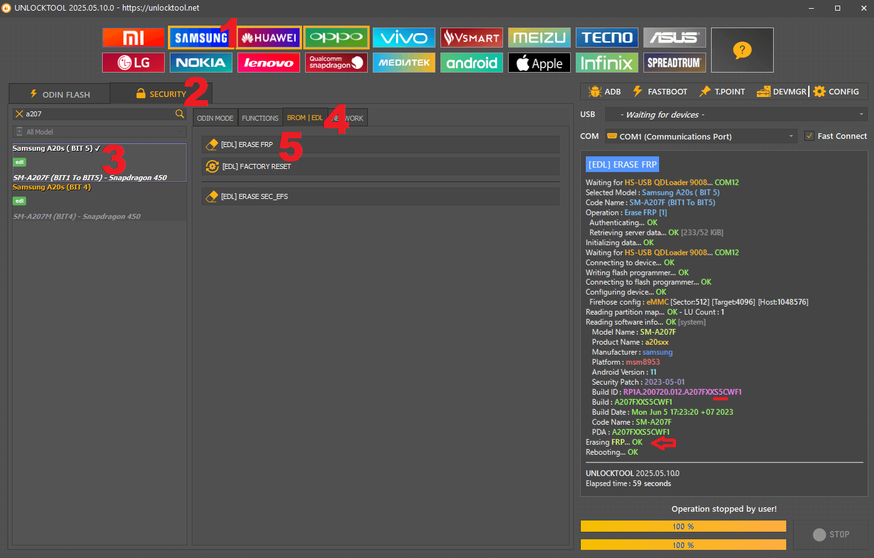The width and height of the screenshot is (874, 558).
Task: Click the upper orange progress bar
Action: pos(683,526)
